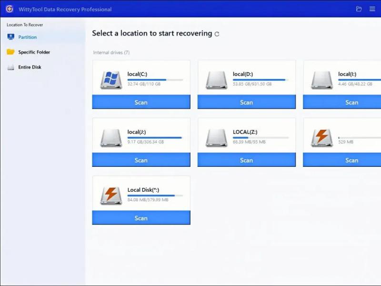The width and height of the screenshot is (381, 286).
Task: Click the LOCAL(Z:) usage bar
Action: pyautogui.click(x=261, y=138)
